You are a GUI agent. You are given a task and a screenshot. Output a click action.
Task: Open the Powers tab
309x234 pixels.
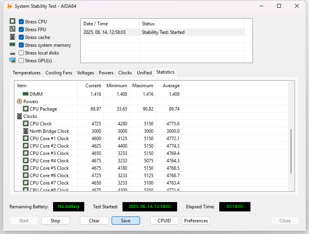106,73
